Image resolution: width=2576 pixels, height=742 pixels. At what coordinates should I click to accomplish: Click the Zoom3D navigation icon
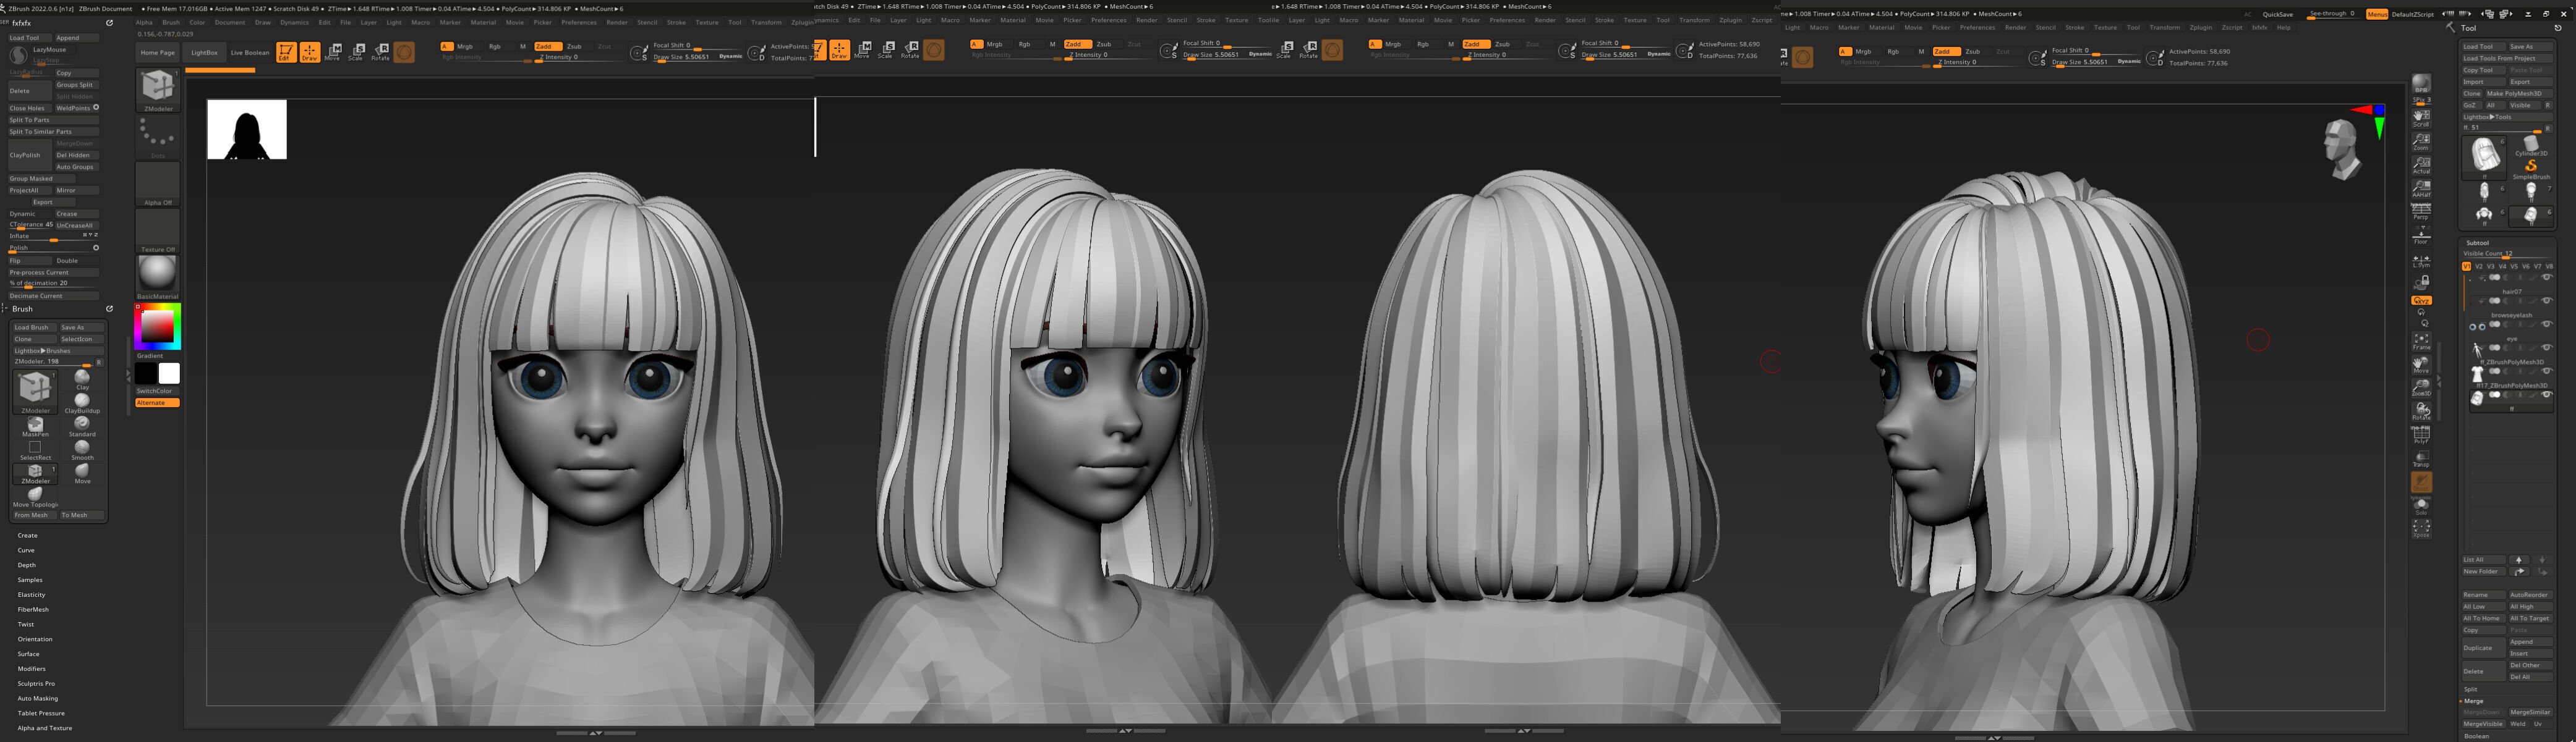(2421, 387)
